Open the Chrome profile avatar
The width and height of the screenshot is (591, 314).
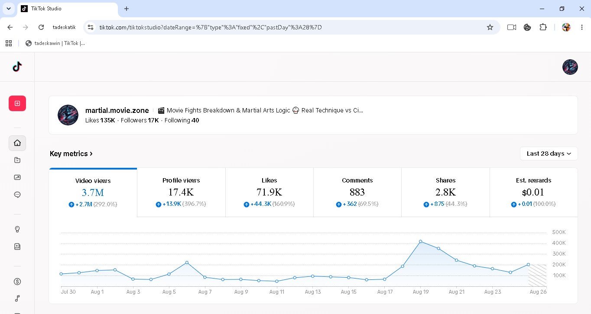tap(566, 27)
